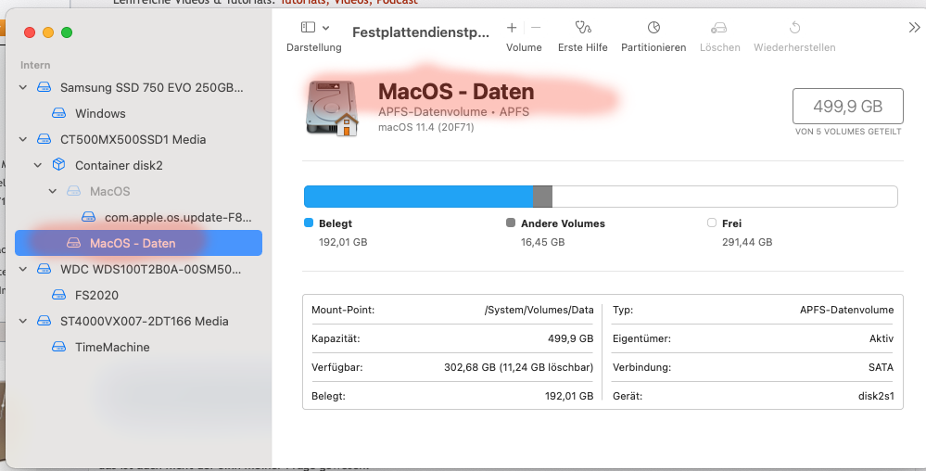Click the 499,9 GB capacity box
Viewport: 926px width, 471px height.
(x=847, y=107)
